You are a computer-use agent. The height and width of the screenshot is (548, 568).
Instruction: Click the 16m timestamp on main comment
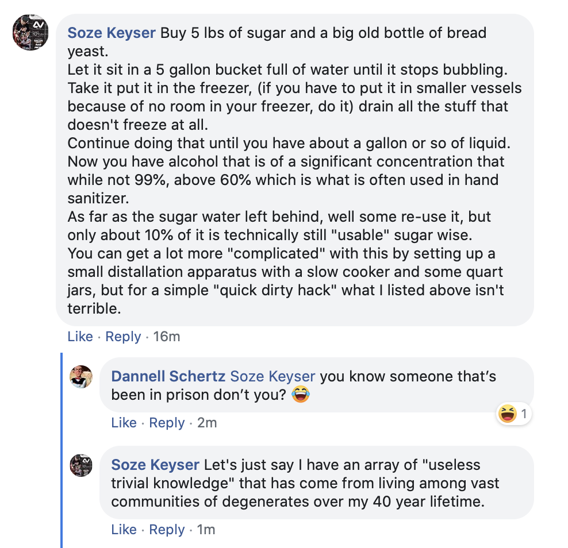click(x=167, y=337)
